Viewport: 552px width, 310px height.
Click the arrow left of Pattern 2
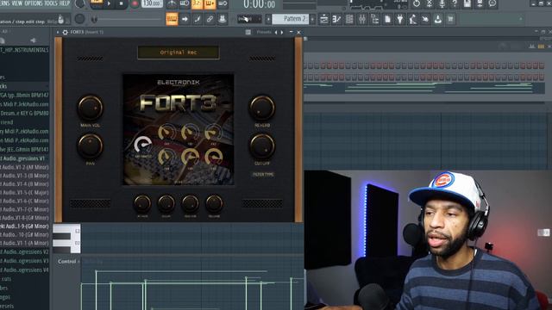[x=268, y=19]
